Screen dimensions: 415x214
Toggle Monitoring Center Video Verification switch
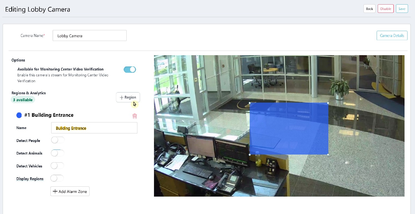coord(130,70)
